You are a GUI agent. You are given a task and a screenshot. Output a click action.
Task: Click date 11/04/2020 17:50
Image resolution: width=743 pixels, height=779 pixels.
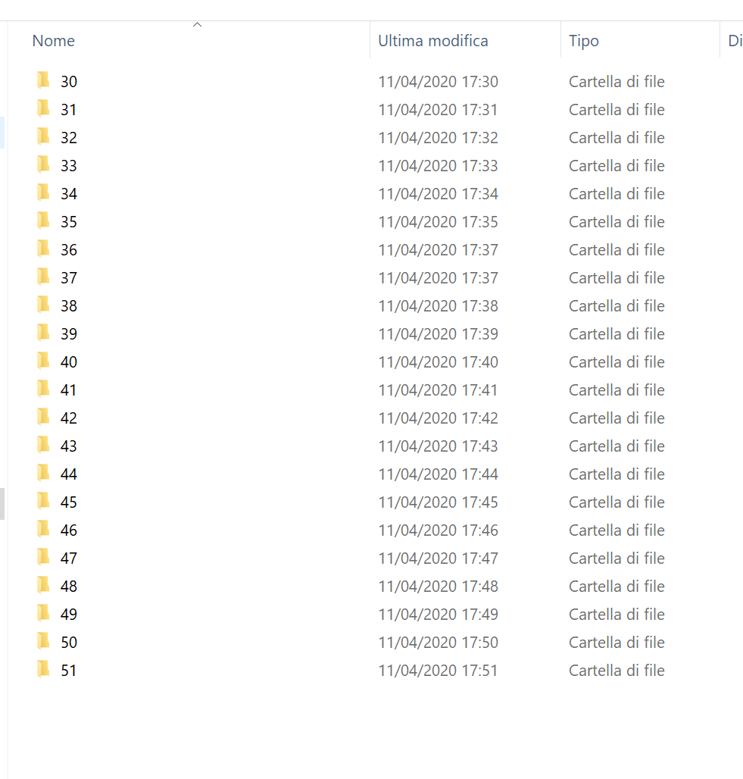tap(438, 643)
